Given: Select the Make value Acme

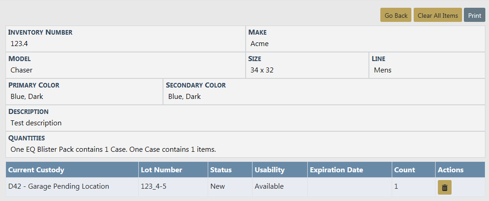Looking at the screenshot, I should pyautogui.click(x=259, y=44).
